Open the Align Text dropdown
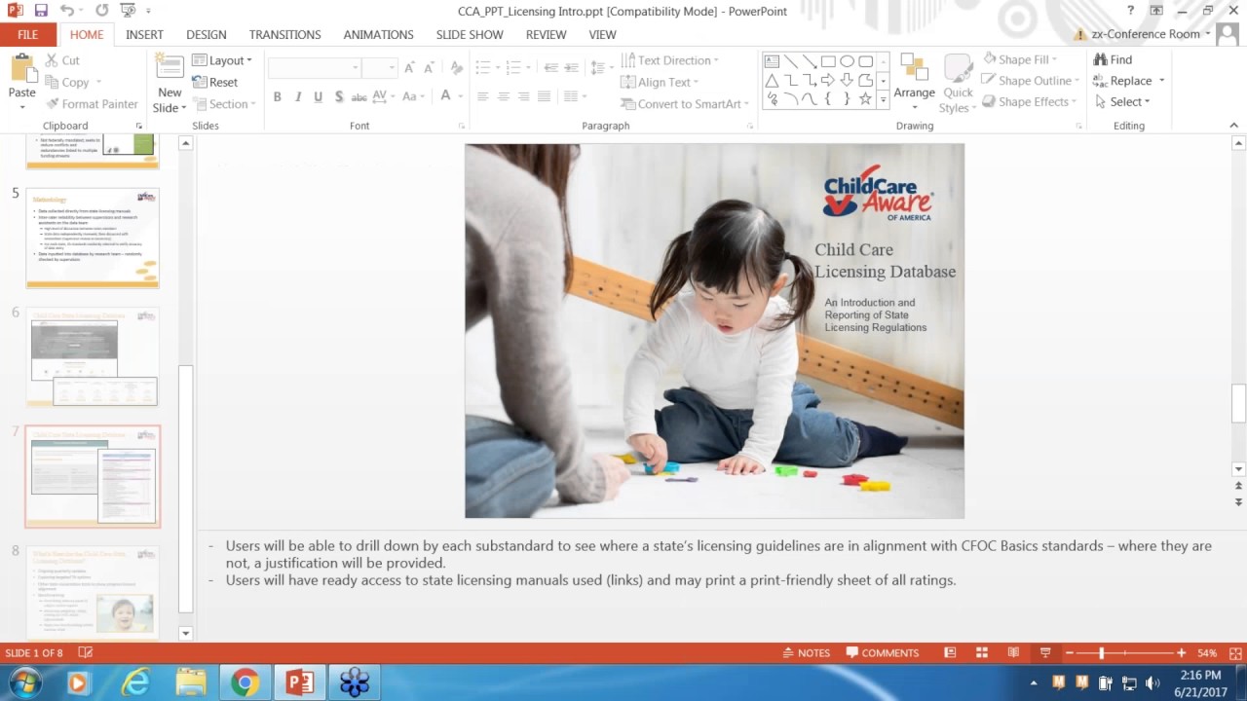This screenshot has width=1247, height=701. (x=661, y=82)
